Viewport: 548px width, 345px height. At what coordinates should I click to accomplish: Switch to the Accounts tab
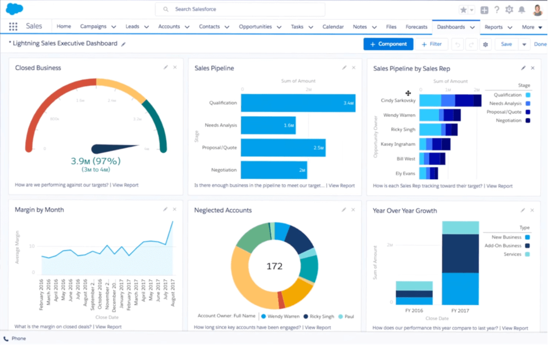(169, 27)
